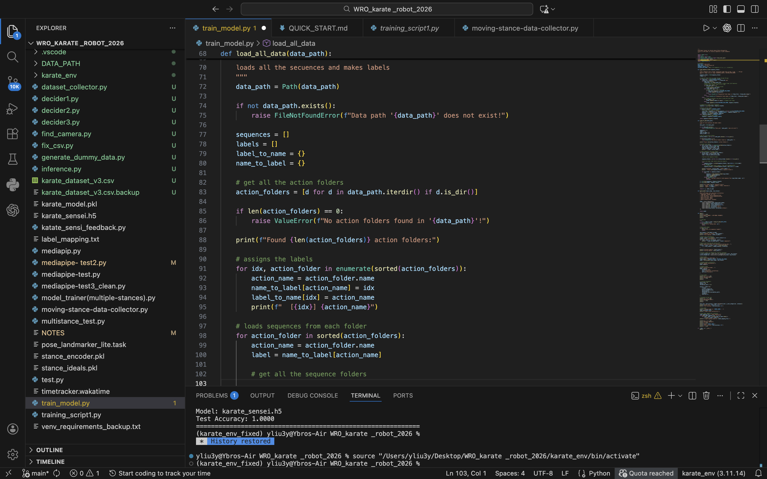Toggle the secondary sidebar visibility
Image resolution: width=767 pixels, height=479 pixels.
click(x=755, y=9)
